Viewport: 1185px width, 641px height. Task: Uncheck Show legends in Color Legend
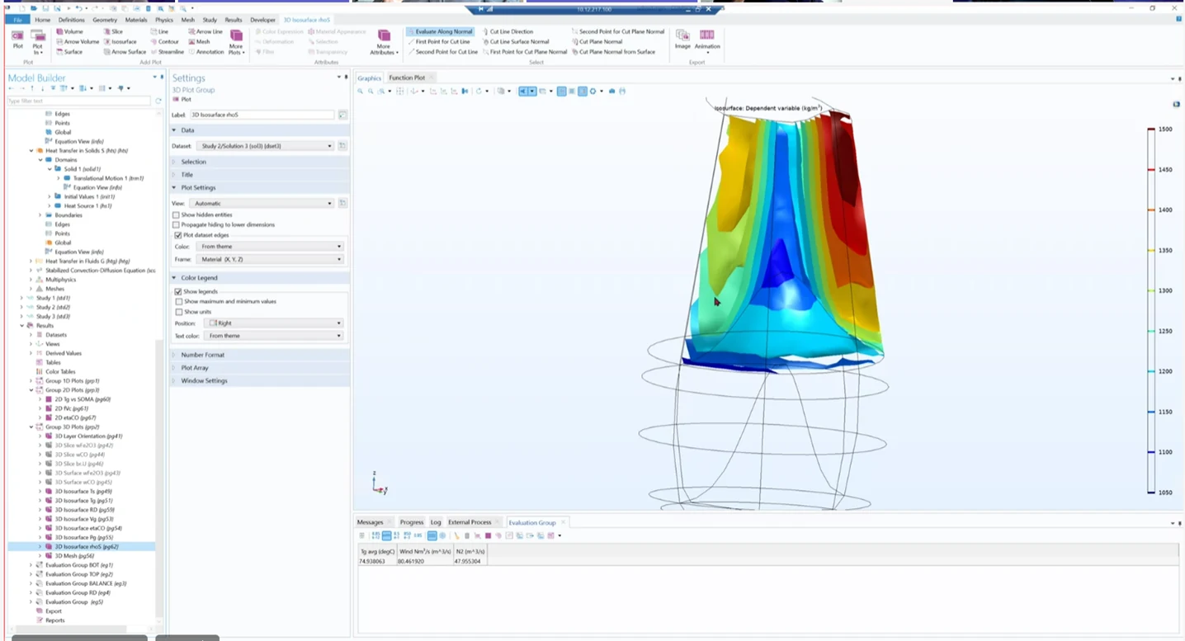pos(178,290)
